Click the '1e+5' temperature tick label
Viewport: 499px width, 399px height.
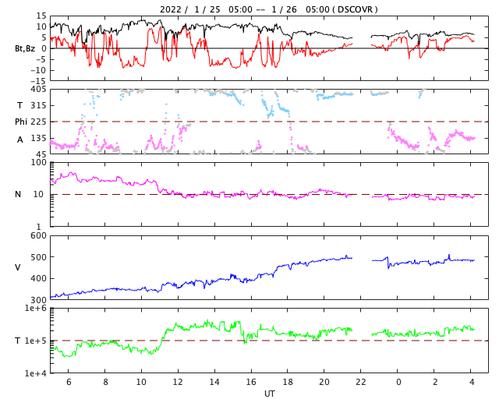[35, 341]
